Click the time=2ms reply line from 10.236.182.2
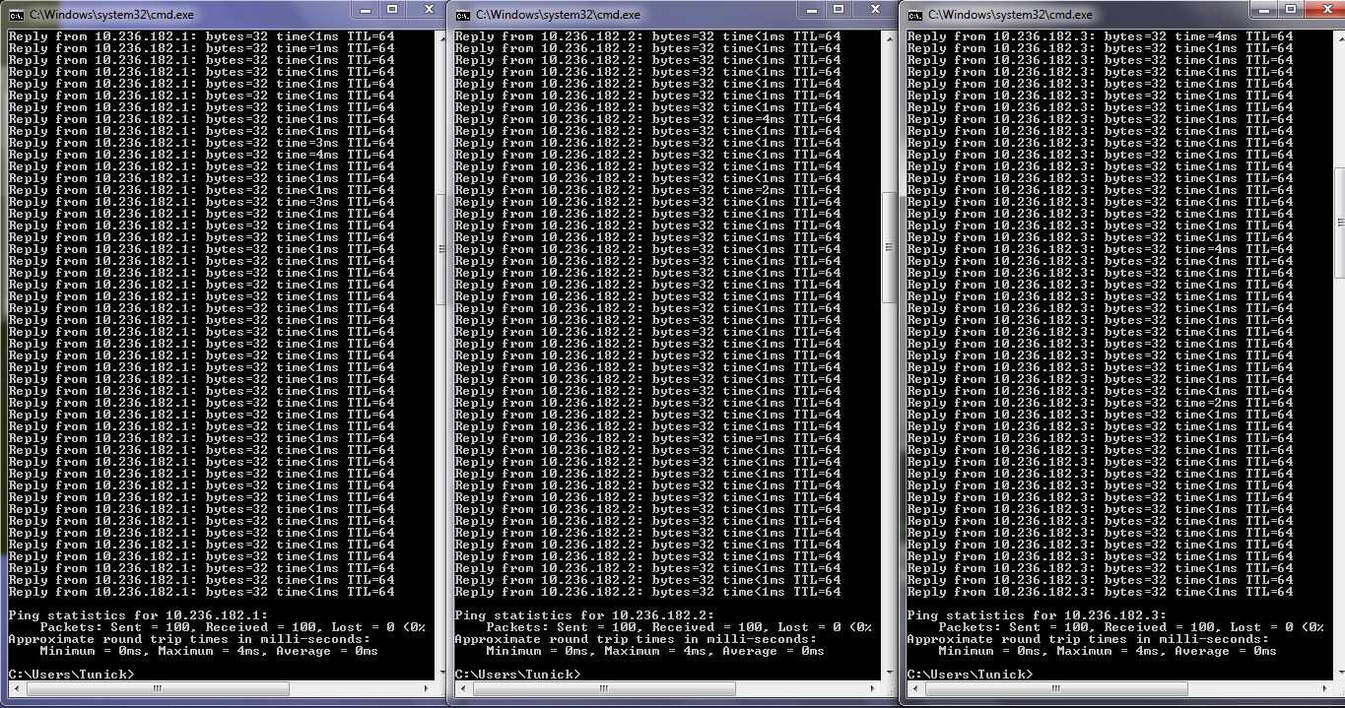 pyautogui.click(x=647, y=190)
